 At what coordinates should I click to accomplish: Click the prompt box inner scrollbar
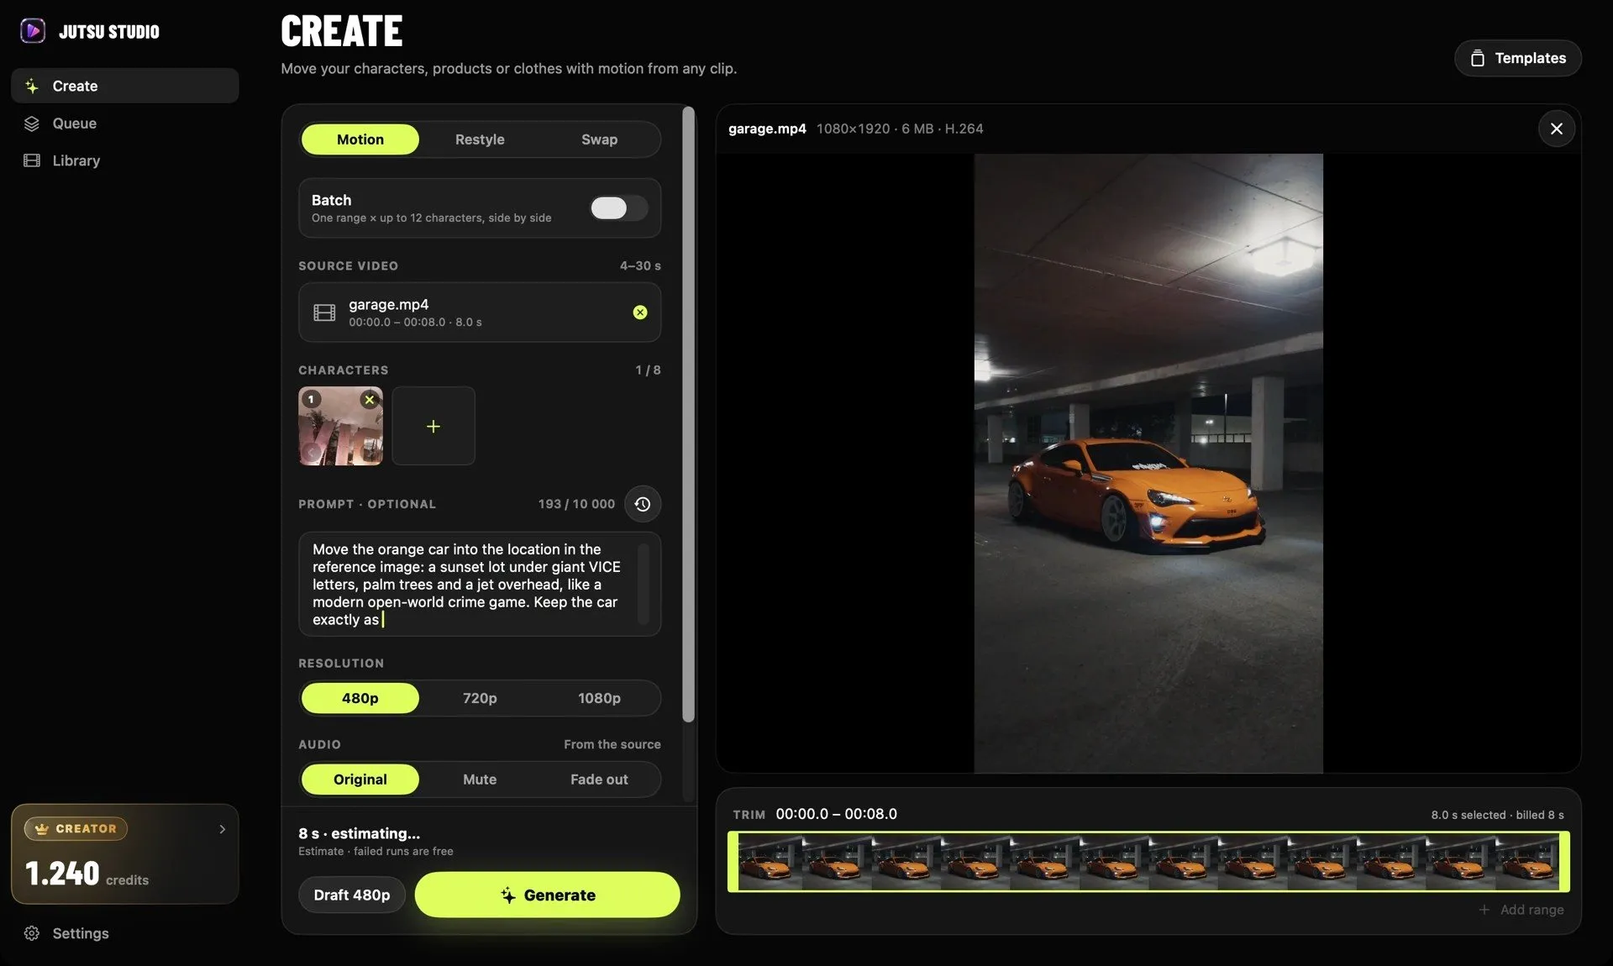click(644, 584)
